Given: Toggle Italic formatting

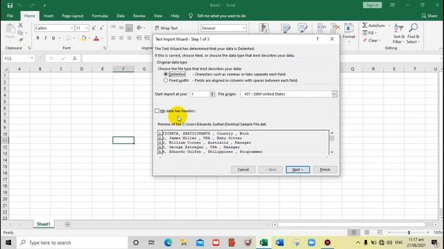Looking at the screenshot, I should click(45, 38).
